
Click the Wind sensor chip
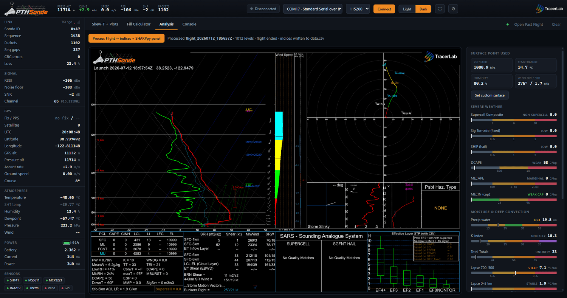51,288
